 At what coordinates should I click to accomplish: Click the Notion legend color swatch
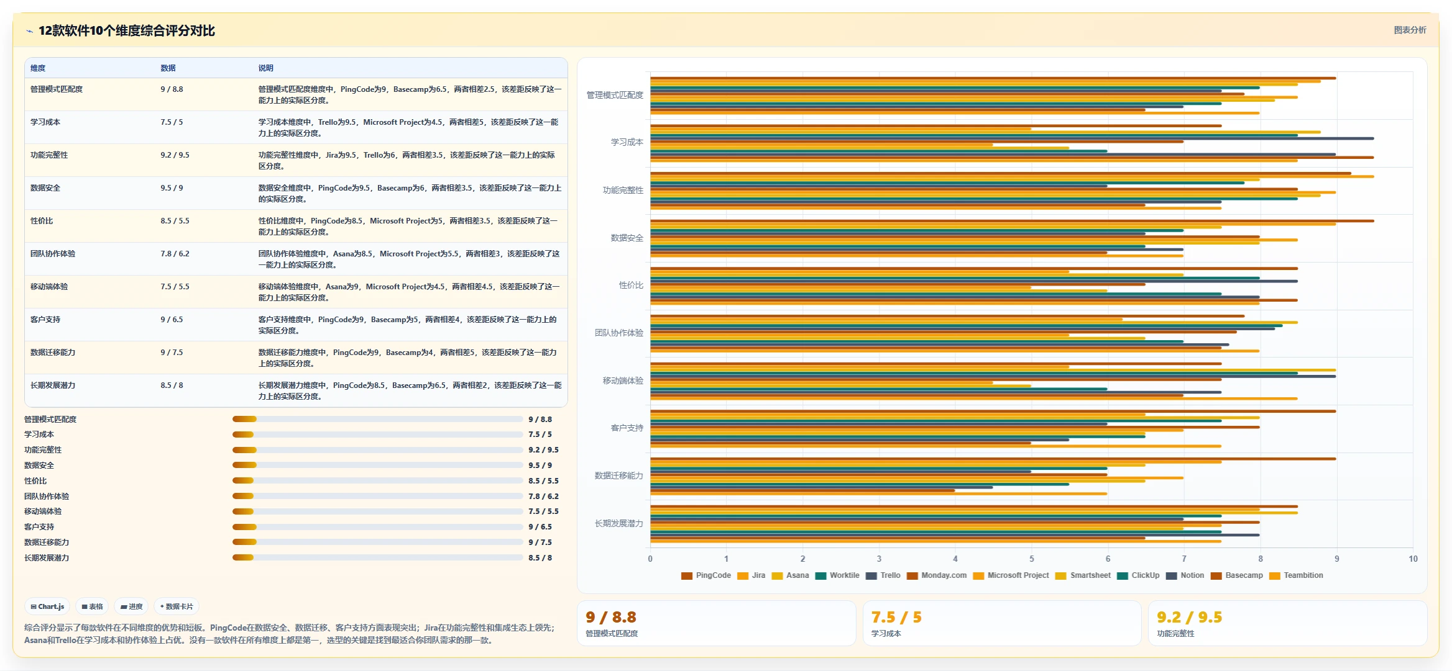1172,576
